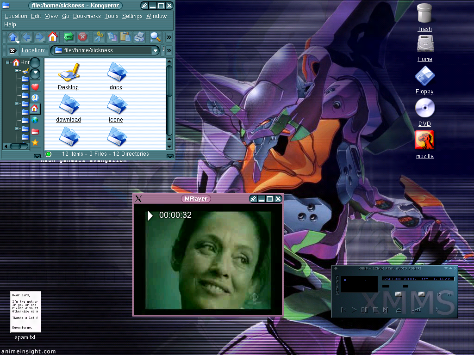Viewport: 474px width, 355px height.
Task: Clear the Konqueror location bar
Action: tap(12, 50)
